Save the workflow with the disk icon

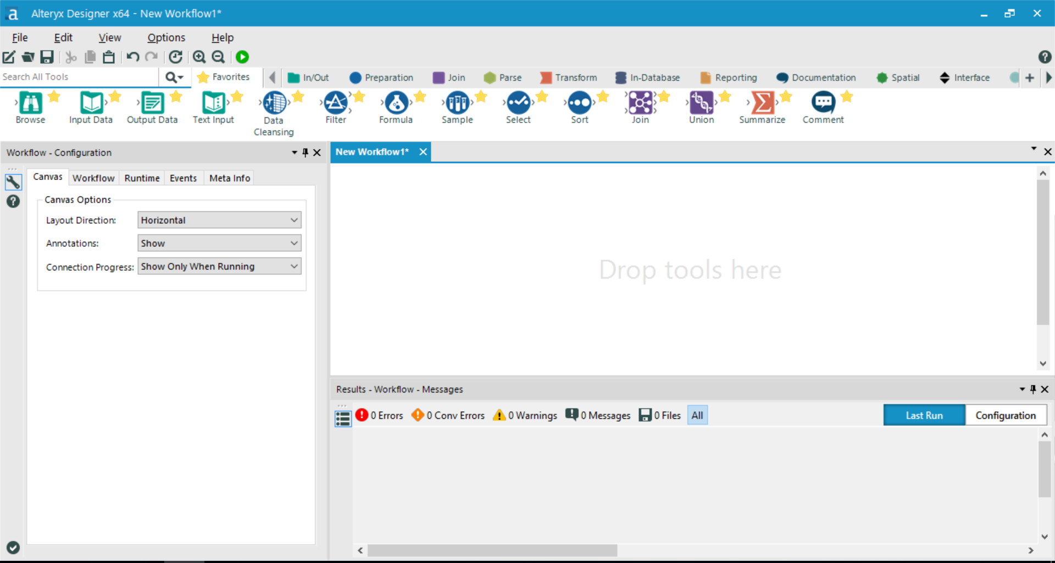click(x=47, y=57)
